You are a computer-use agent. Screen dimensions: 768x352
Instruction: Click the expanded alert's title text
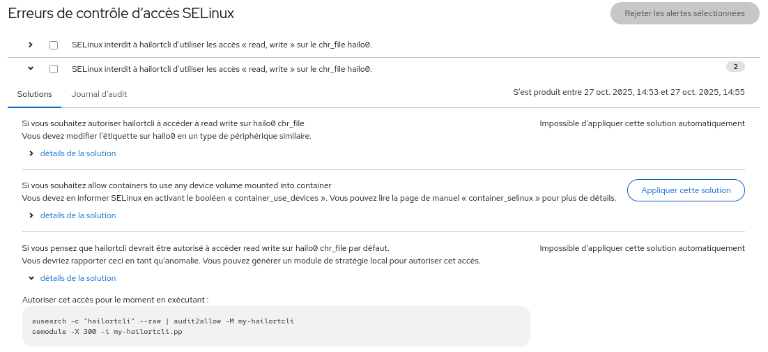pos(222,69)
